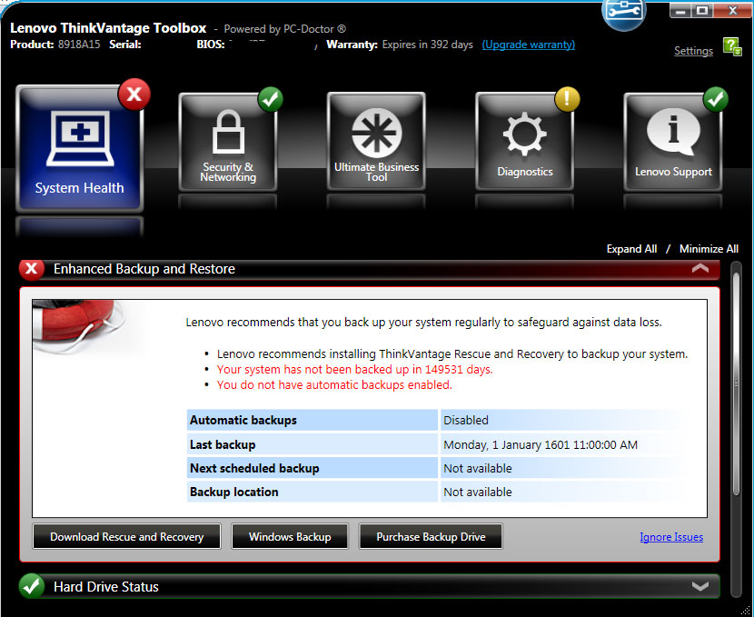Launch the Ultimate Business Tool

click(376, 142)
